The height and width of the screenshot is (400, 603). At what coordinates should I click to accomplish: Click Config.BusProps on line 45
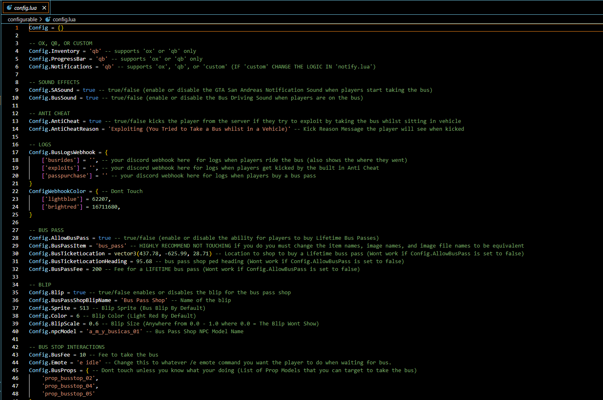[x=53, y=370]
